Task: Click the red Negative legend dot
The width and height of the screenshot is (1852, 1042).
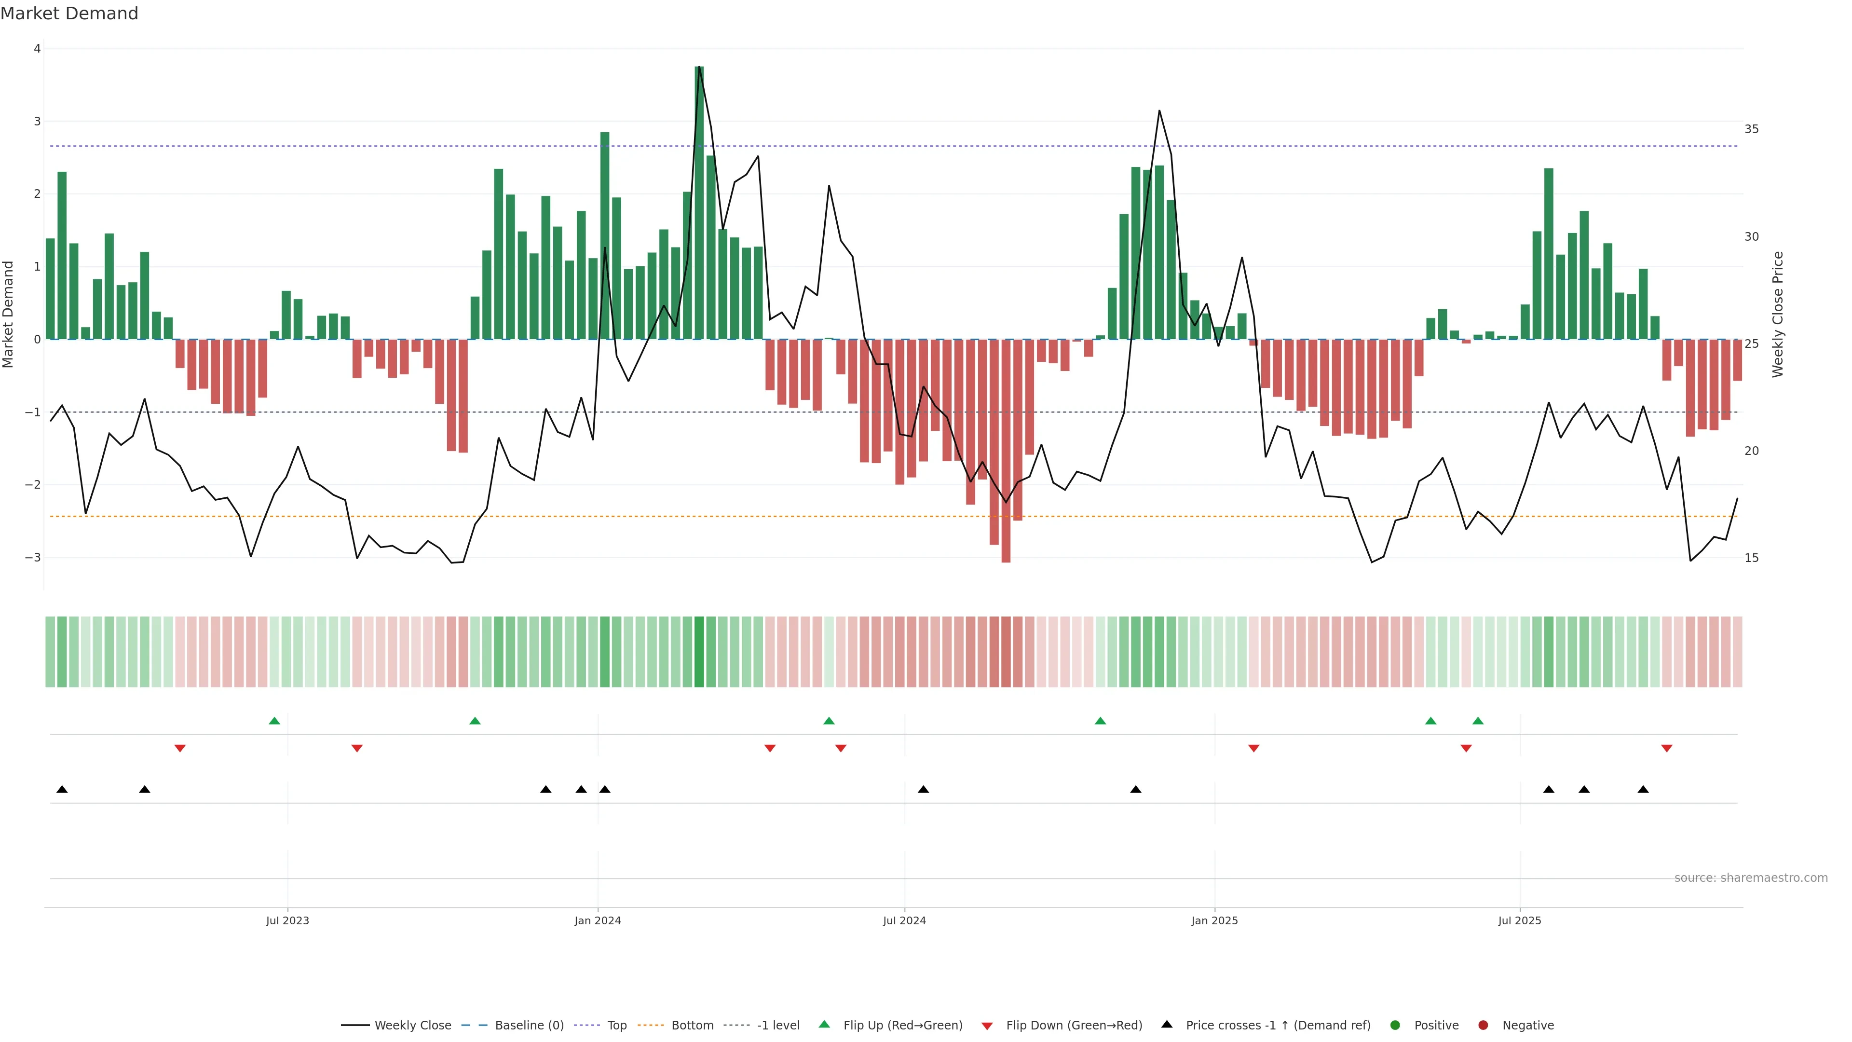Action: coord(1483,1026)
